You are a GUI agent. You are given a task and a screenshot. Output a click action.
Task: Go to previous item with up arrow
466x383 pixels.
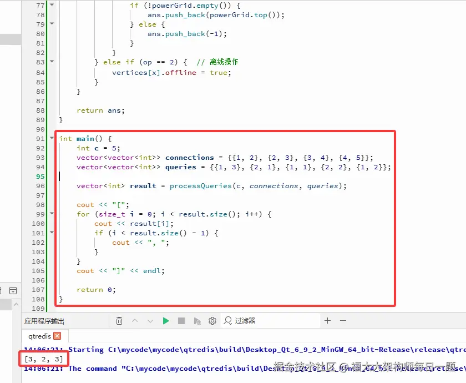135,321
